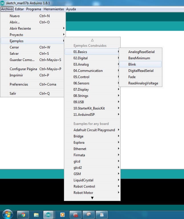Expand the 09.USB examples submenu
The image size is (184, 219).
click(92, 102)
